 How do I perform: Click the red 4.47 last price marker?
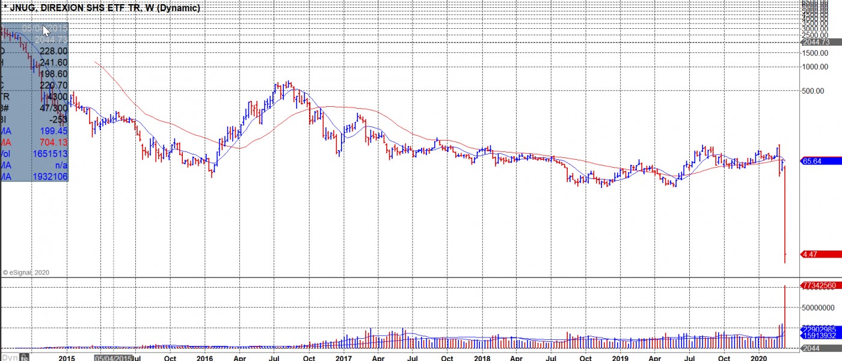tap(822, 254)
